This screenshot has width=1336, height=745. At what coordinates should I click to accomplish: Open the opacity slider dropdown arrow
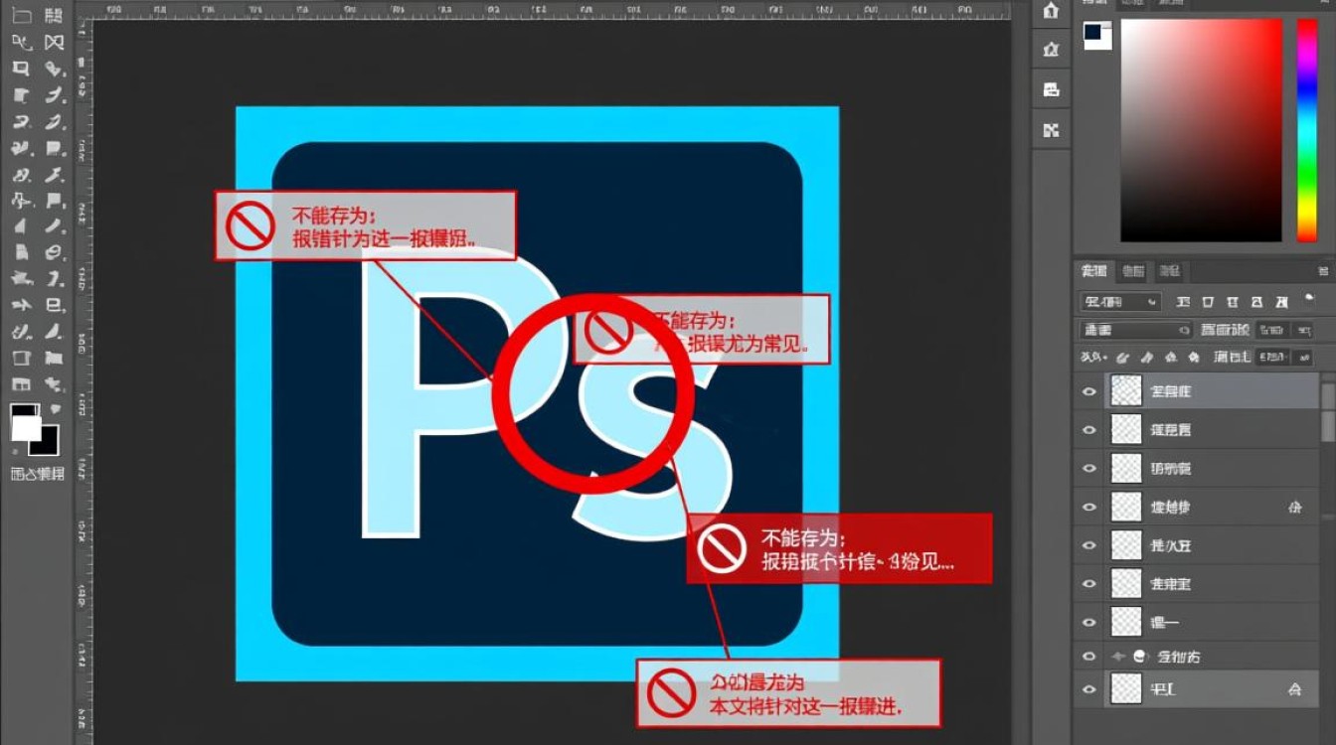[x=1303, y=330]
